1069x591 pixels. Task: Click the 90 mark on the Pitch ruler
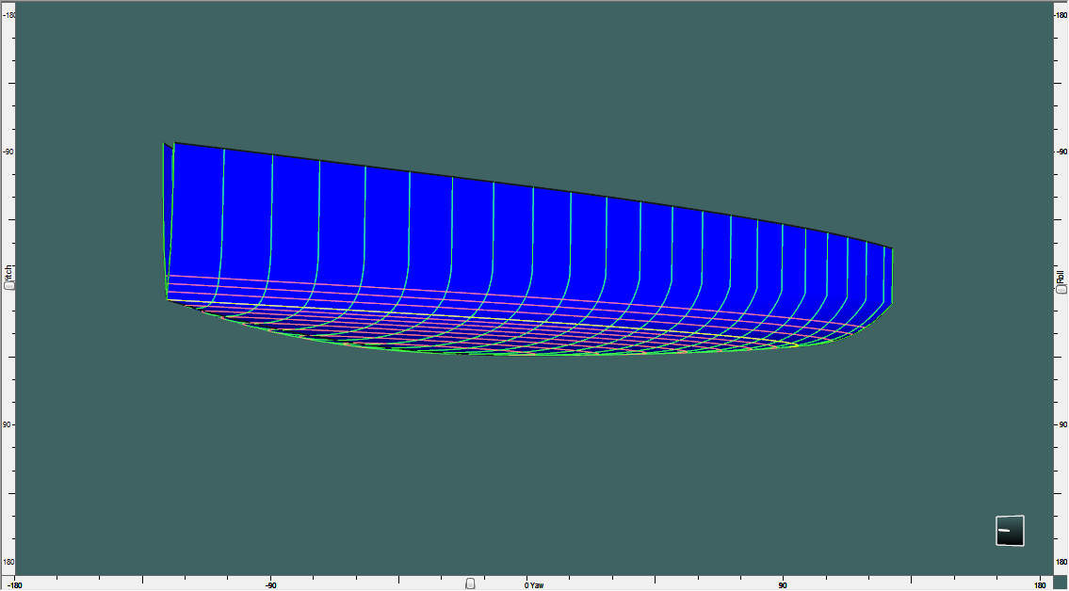pos(8,424)
